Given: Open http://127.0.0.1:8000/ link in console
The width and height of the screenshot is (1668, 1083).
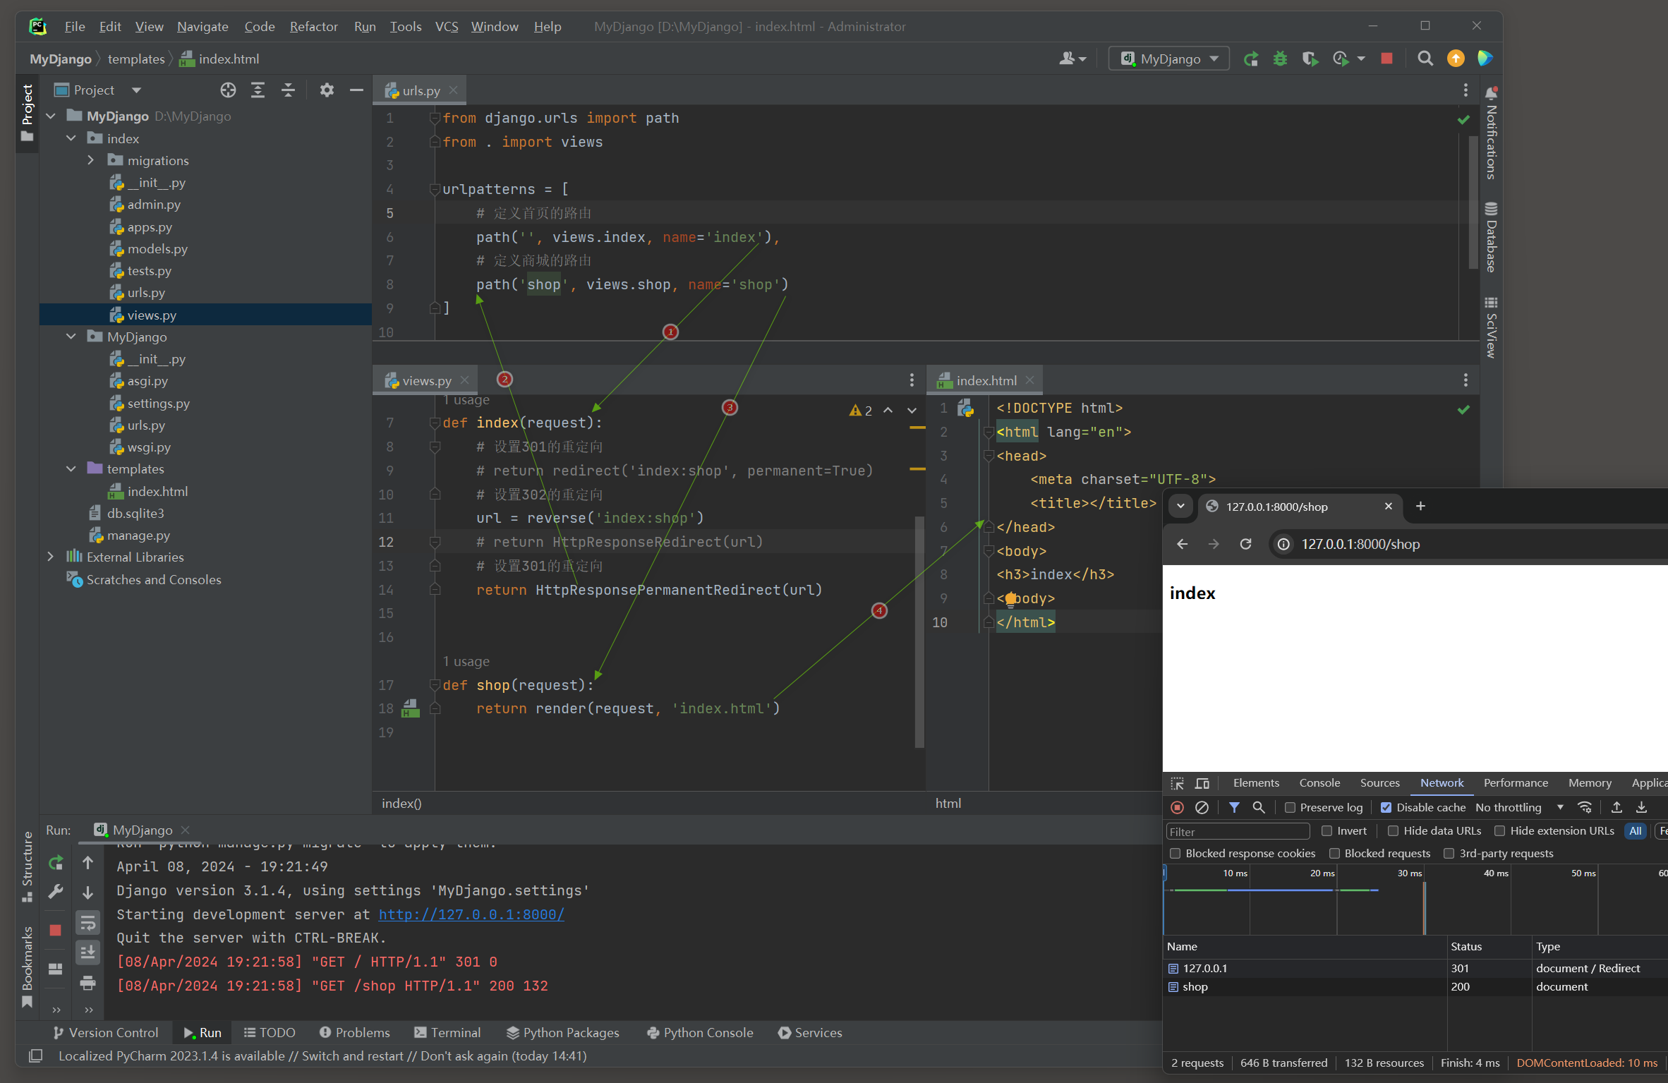Looking at the screenshot, I should point(471,914).
